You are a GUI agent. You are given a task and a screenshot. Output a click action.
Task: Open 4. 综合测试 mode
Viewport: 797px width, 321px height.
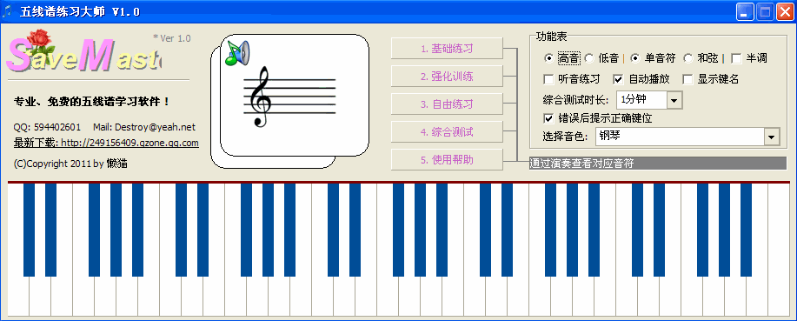(447, 132)
